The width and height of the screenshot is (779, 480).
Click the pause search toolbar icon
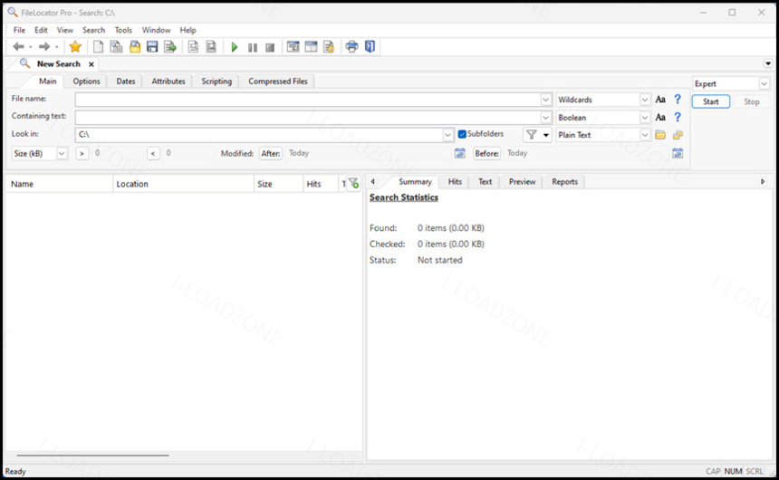(253, 48)
